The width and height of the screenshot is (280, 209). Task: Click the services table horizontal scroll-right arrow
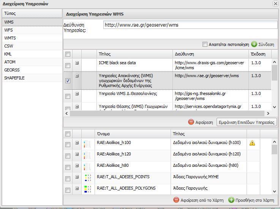click(268, 113)
